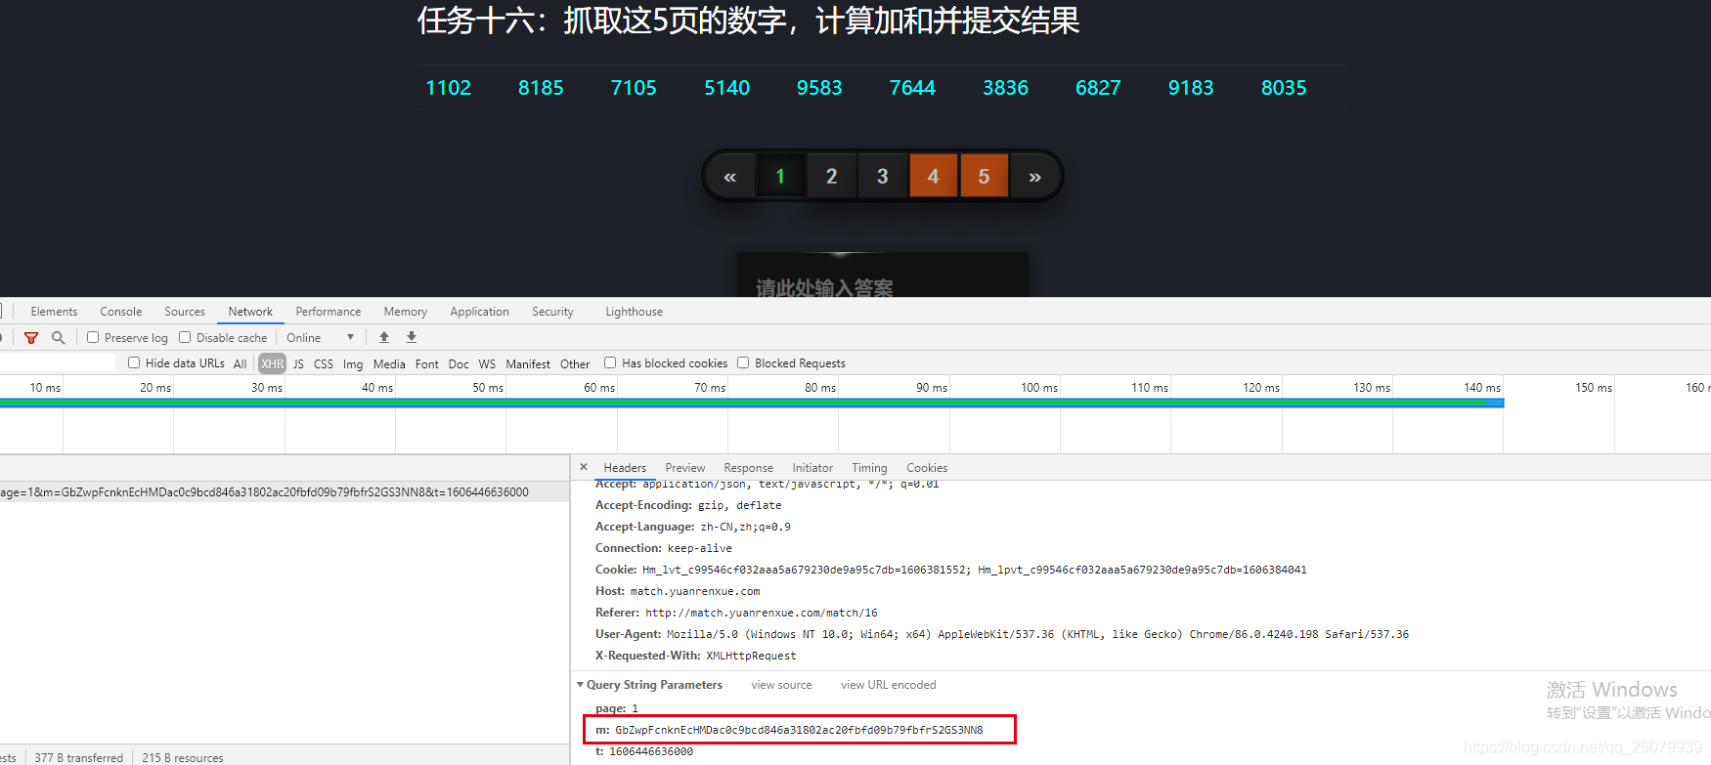Open the Memory panel tab
Screen dimensions: 1711x765
406,312
